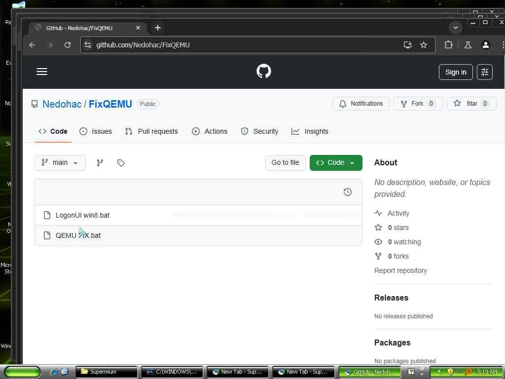Click file icon beside QEMU FiX.bat
505x379 pixels.
[47, 235]
